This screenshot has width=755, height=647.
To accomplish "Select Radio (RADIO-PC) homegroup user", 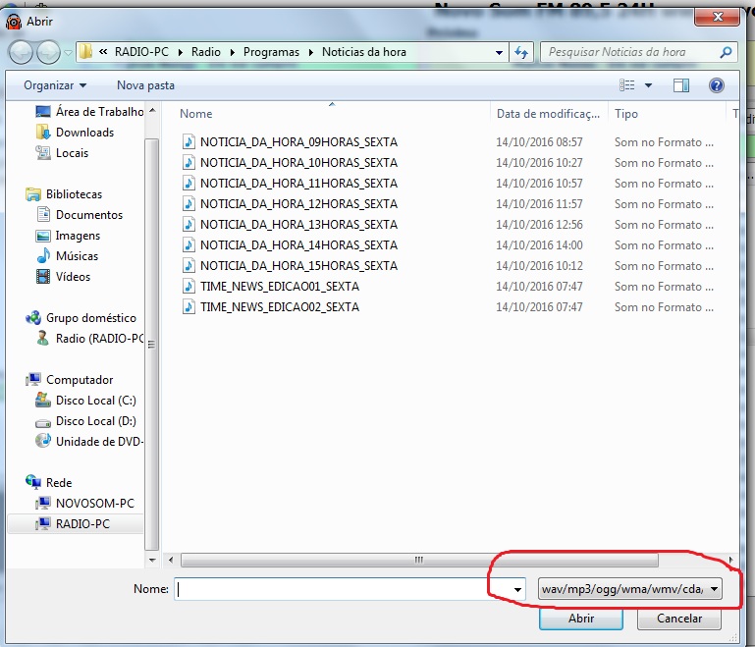I will coord(90,339).
